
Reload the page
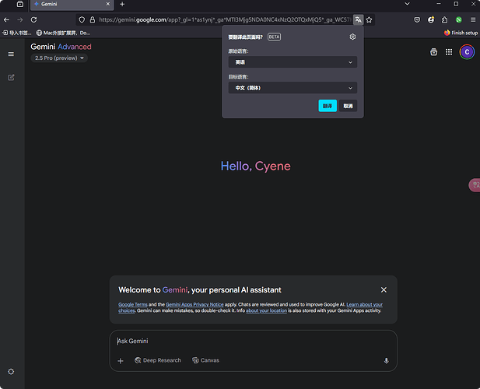point(33,20)
